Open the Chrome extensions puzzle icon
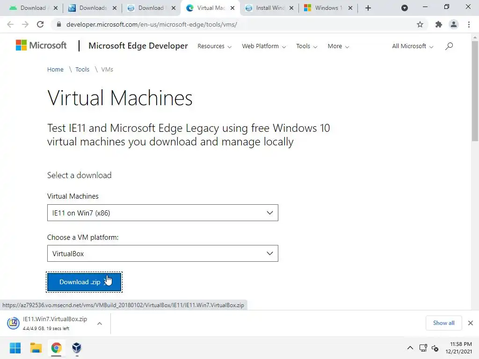The image size is (479, 359). pos(439,24)
